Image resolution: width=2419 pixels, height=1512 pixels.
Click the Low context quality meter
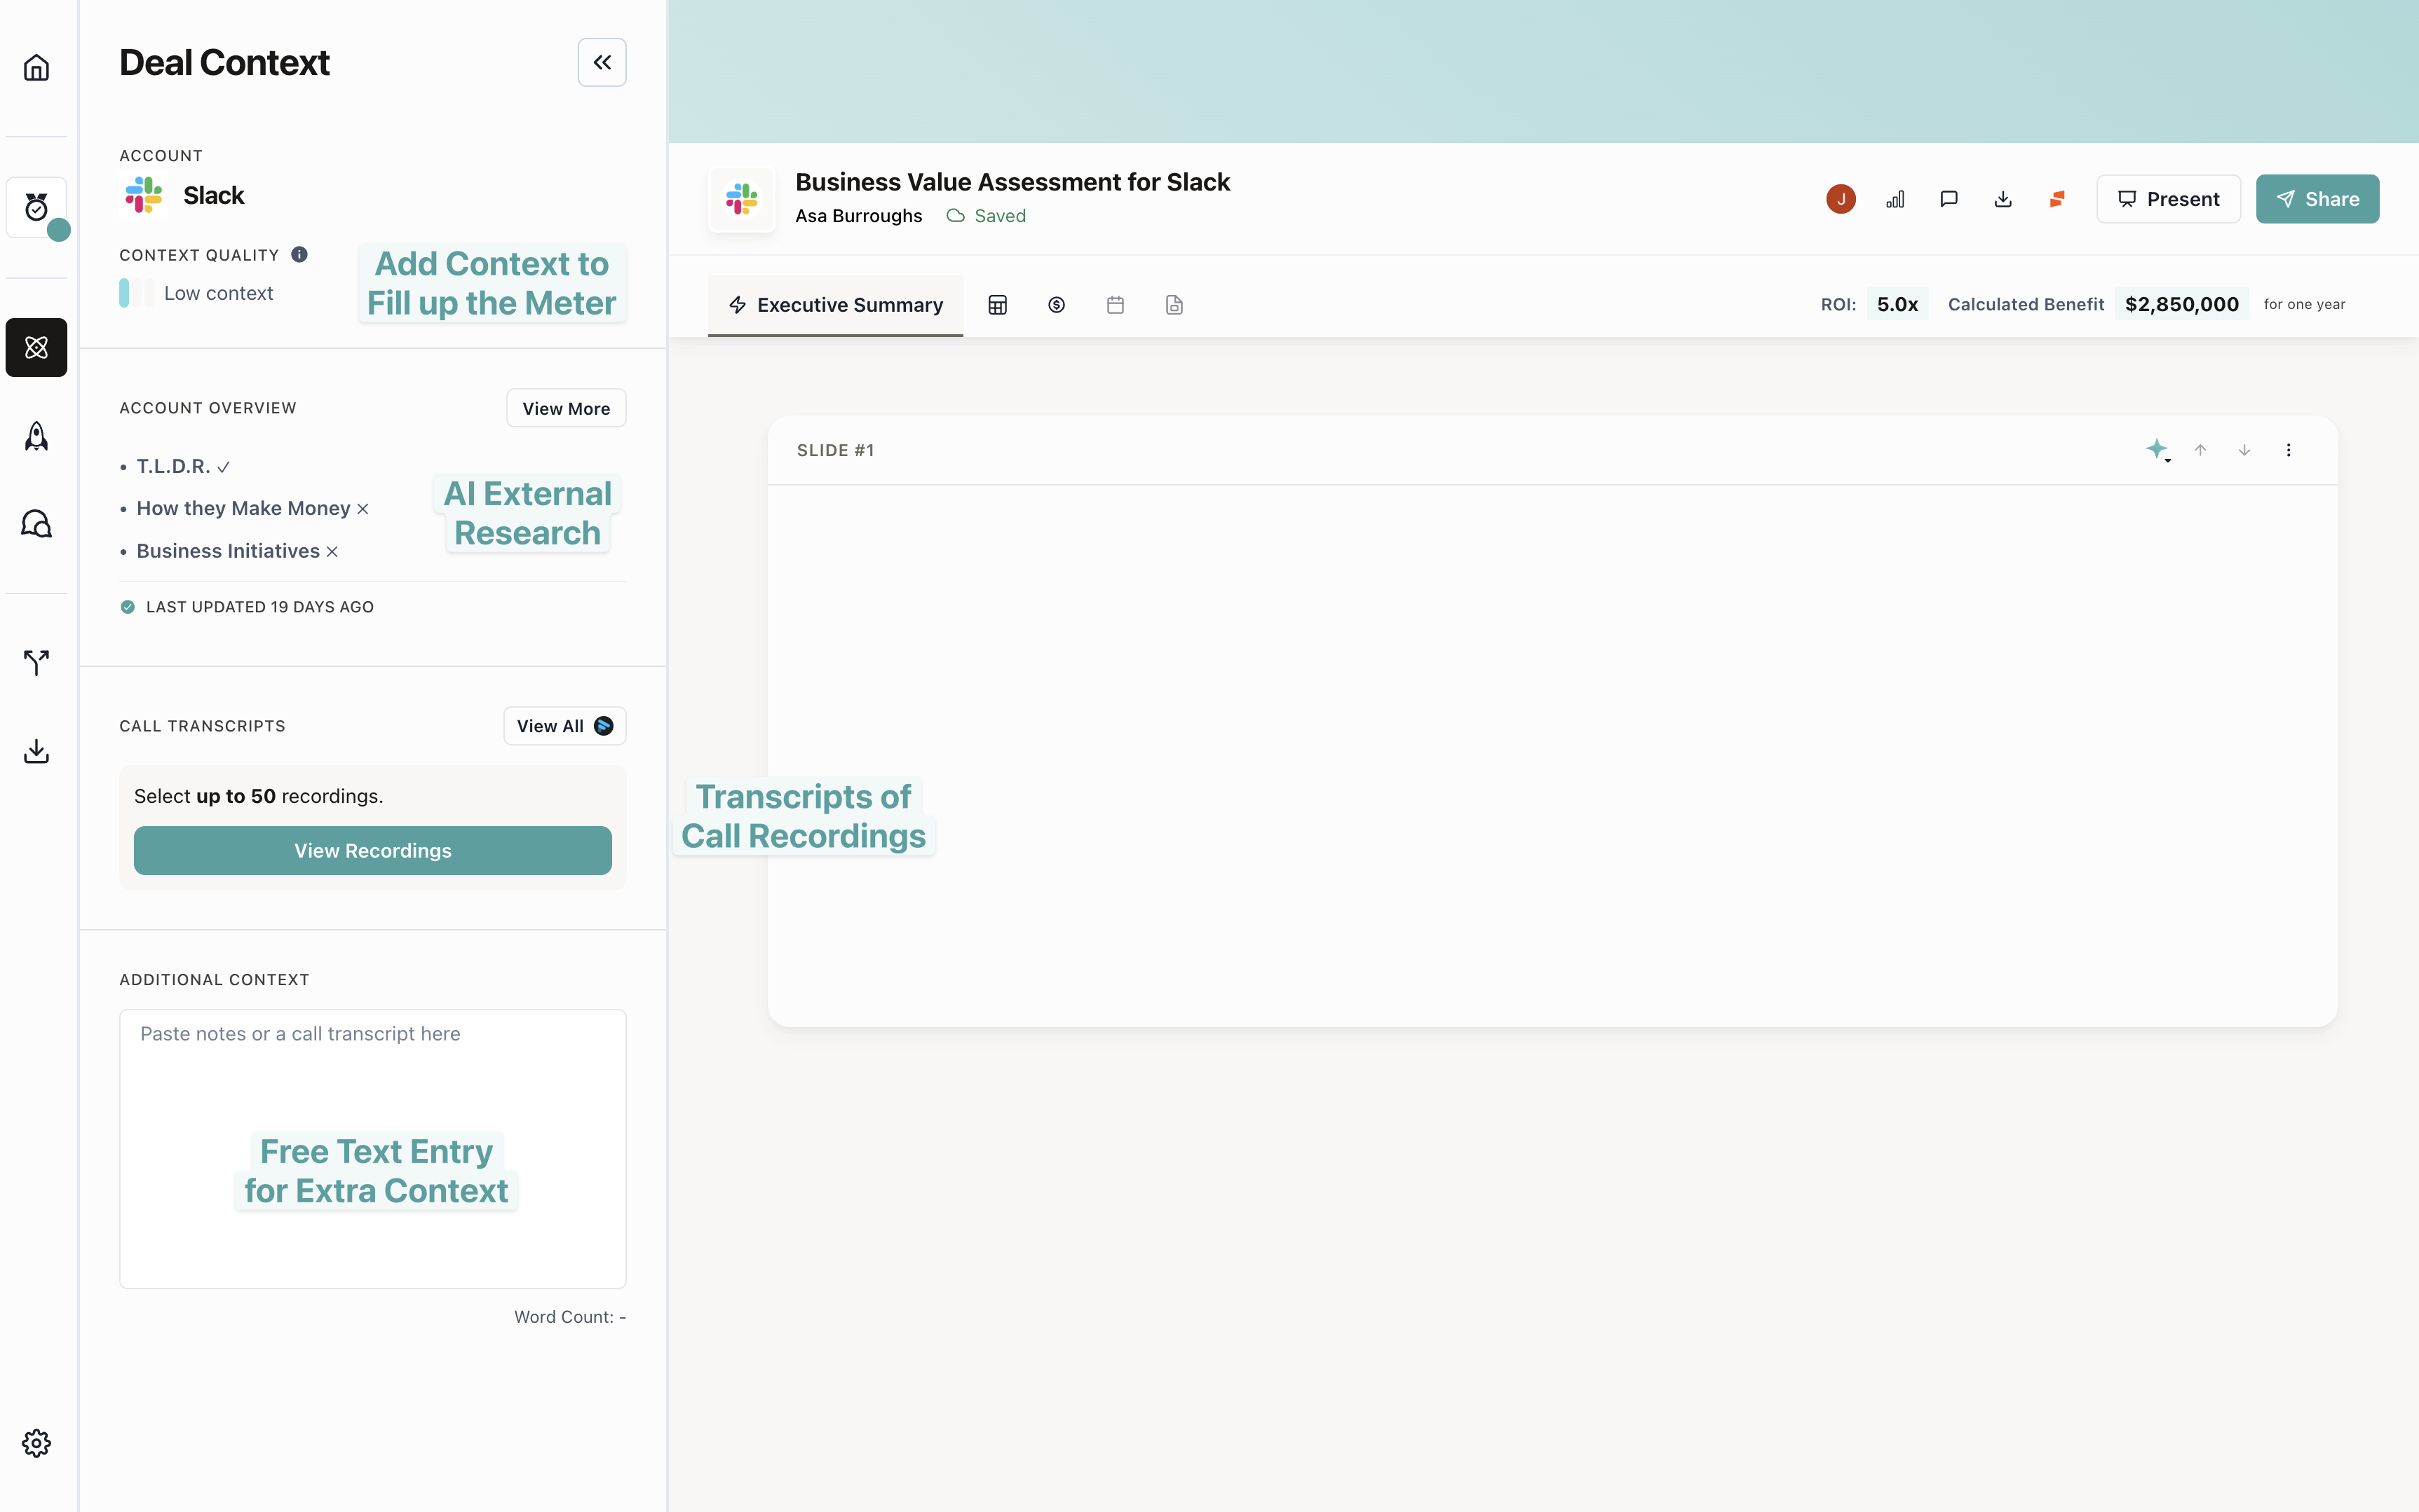coord(135,293)
